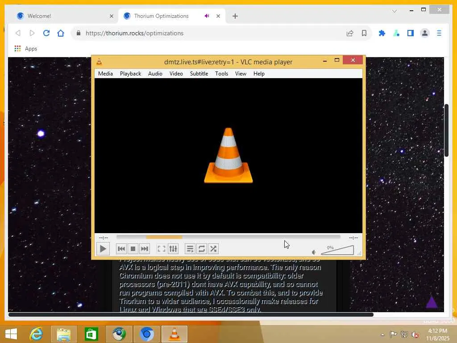The image size is (457, 343).
Task: Open Apps from the bookmarks bar
Action: [x=26, y=49]
